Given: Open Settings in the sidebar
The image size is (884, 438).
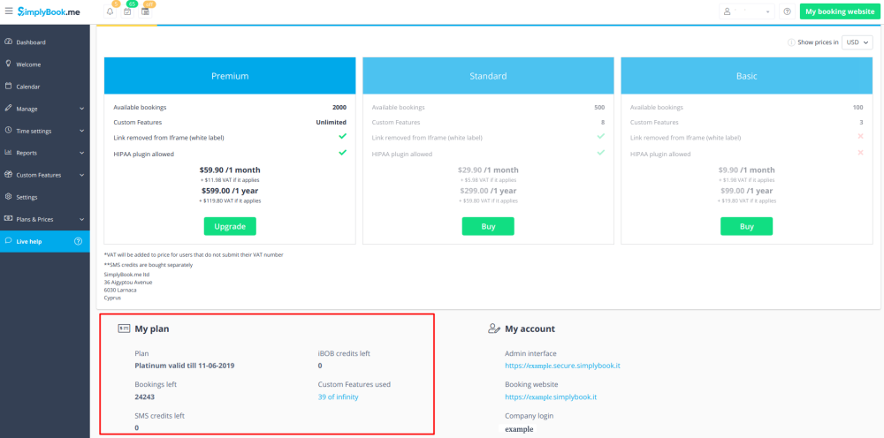Looking at the screenshot, I should pyautogui.click(x=27, y=197).
